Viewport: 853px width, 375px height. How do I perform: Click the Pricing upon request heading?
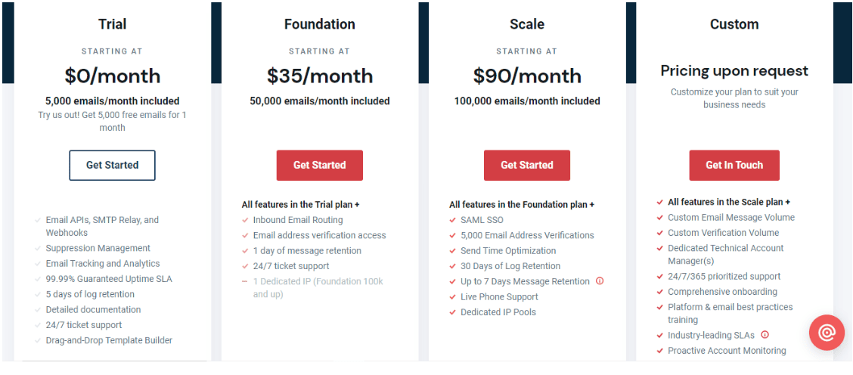point(734,71)
